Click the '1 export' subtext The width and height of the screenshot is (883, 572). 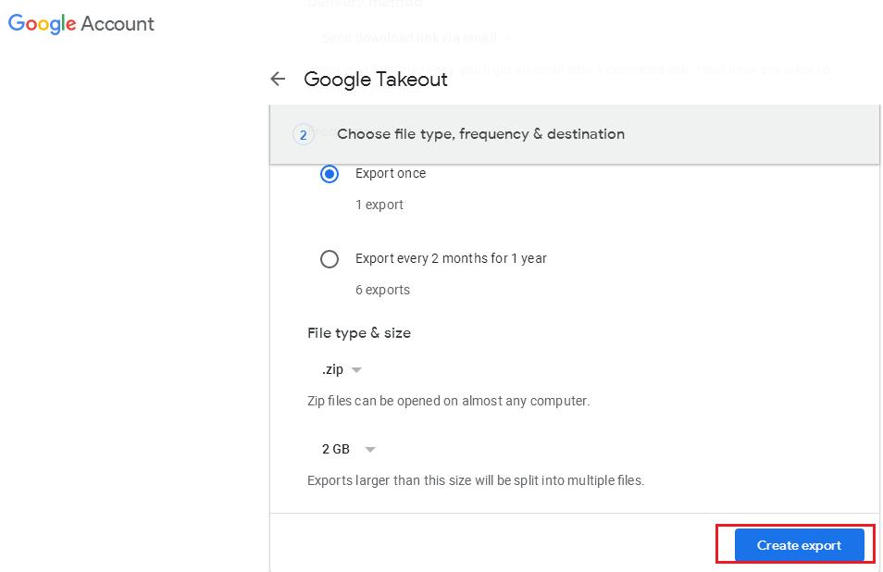[x=379, y=205]
